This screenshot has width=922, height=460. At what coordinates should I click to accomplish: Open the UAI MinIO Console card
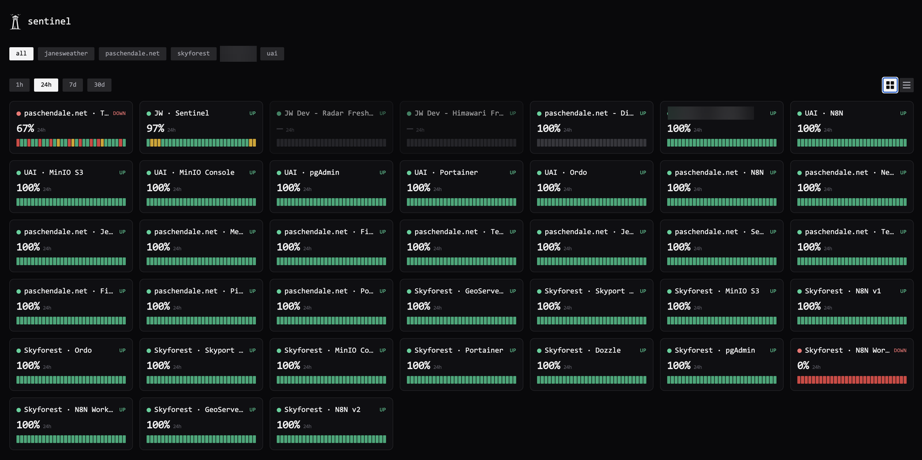[201, 187]
